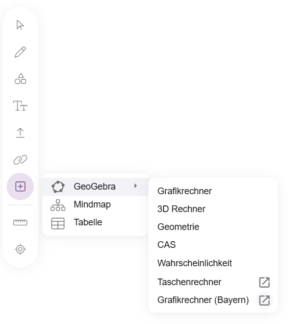The height and width of the screenshot is (324, 306).
Task: Insert a Tabelle from the menu
Action: (x=88, y=222)
